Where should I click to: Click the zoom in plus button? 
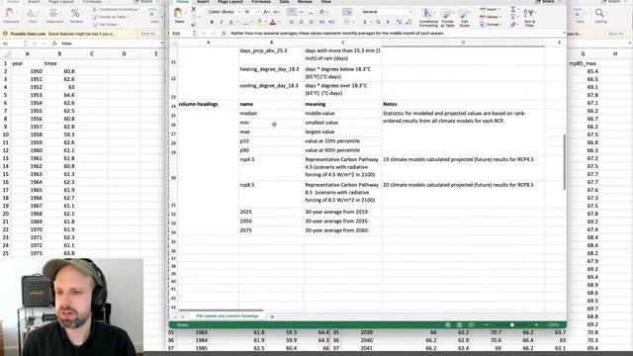point(536,325)
